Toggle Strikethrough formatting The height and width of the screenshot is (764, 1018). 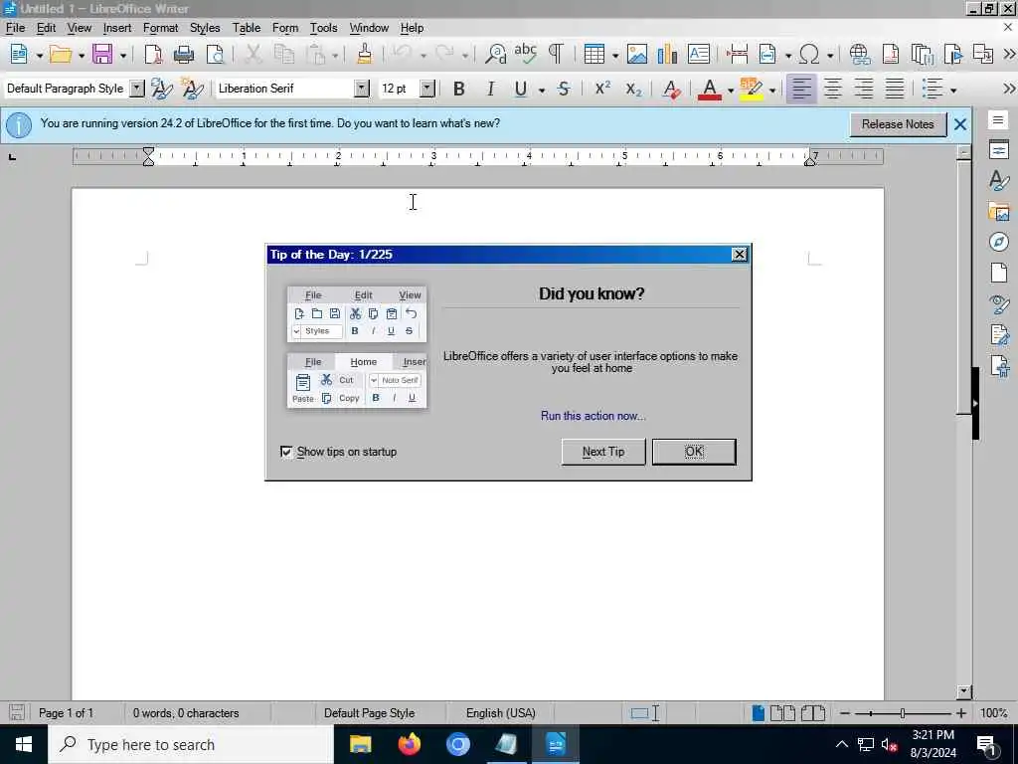[564, 89]
